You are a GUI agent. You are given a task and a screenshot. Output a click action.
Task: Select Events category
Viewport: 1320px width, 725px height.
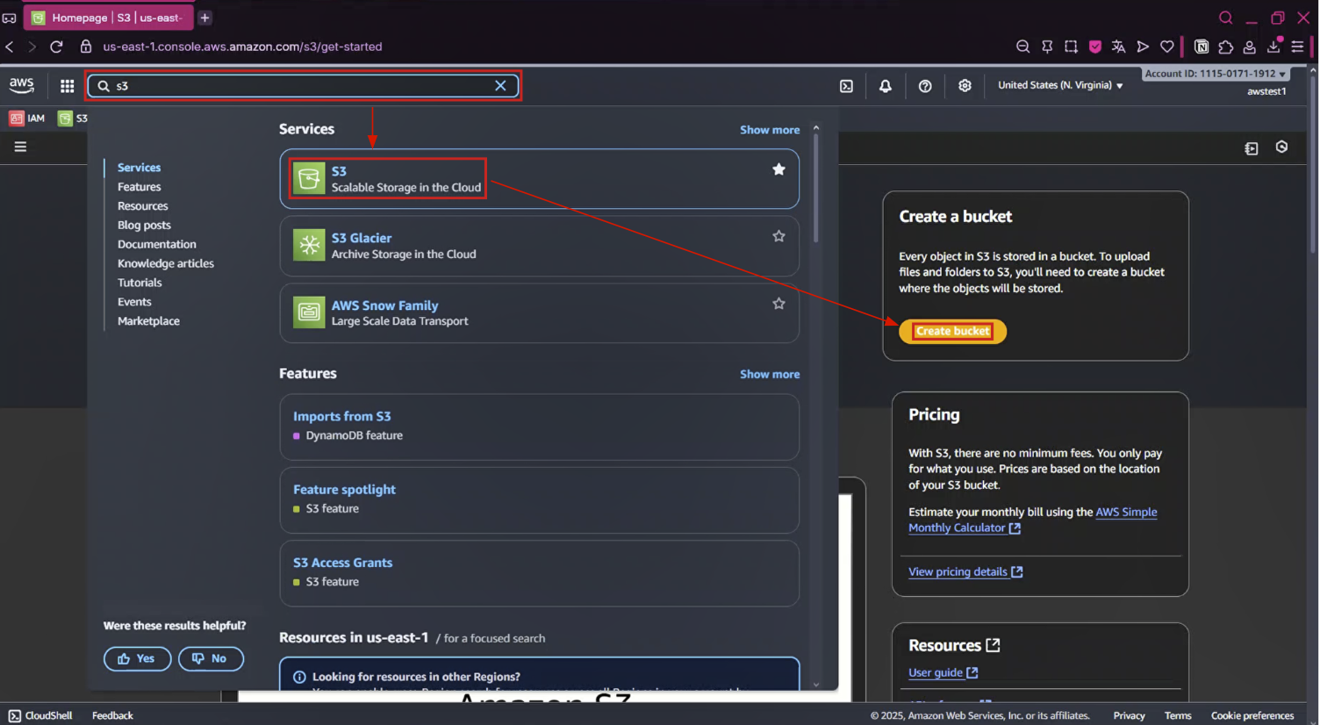134,302
